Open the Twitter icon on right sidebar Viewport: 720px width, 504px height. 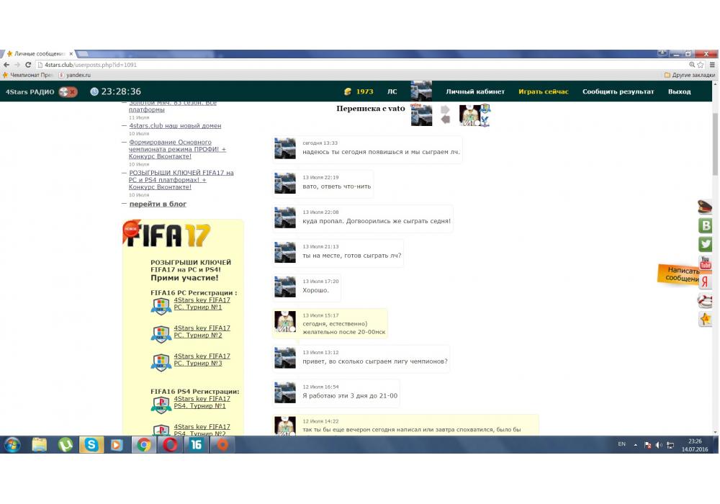(706, 244)
